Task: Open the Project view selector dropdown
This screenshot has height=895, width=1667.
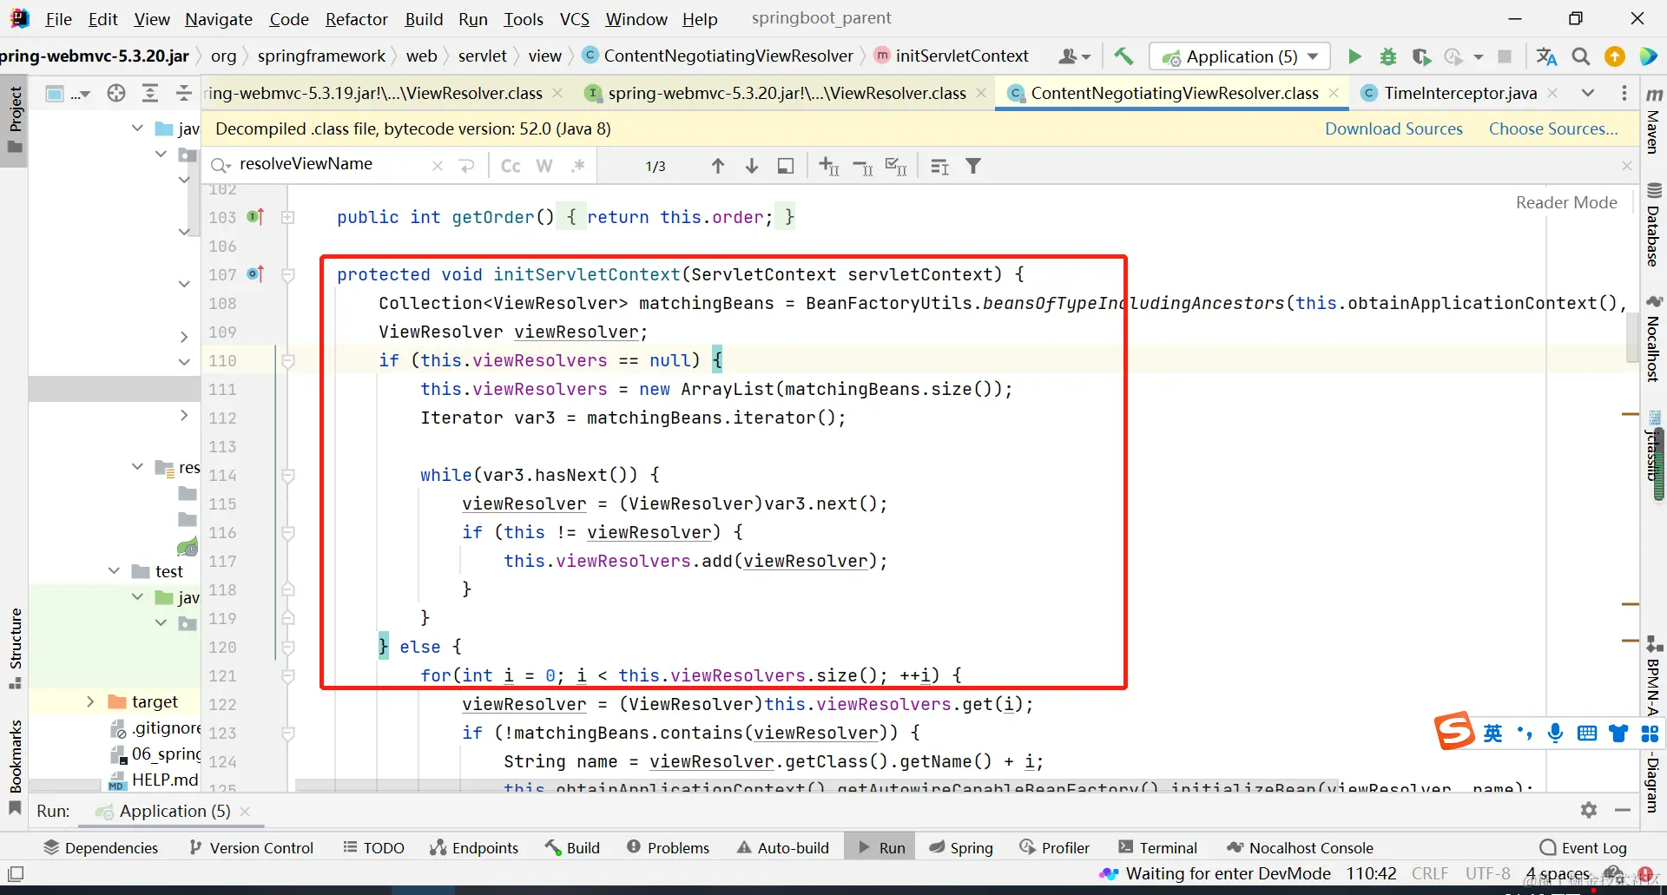Action: point(68,93)
